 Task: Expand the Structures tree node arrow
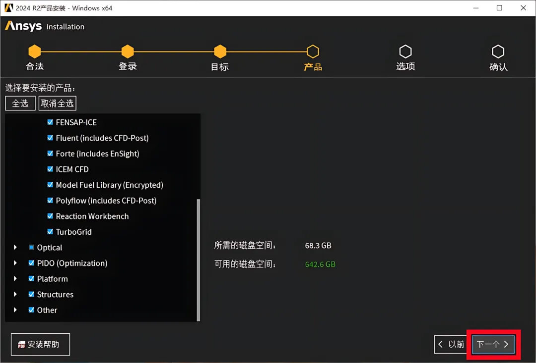point(15,294)
